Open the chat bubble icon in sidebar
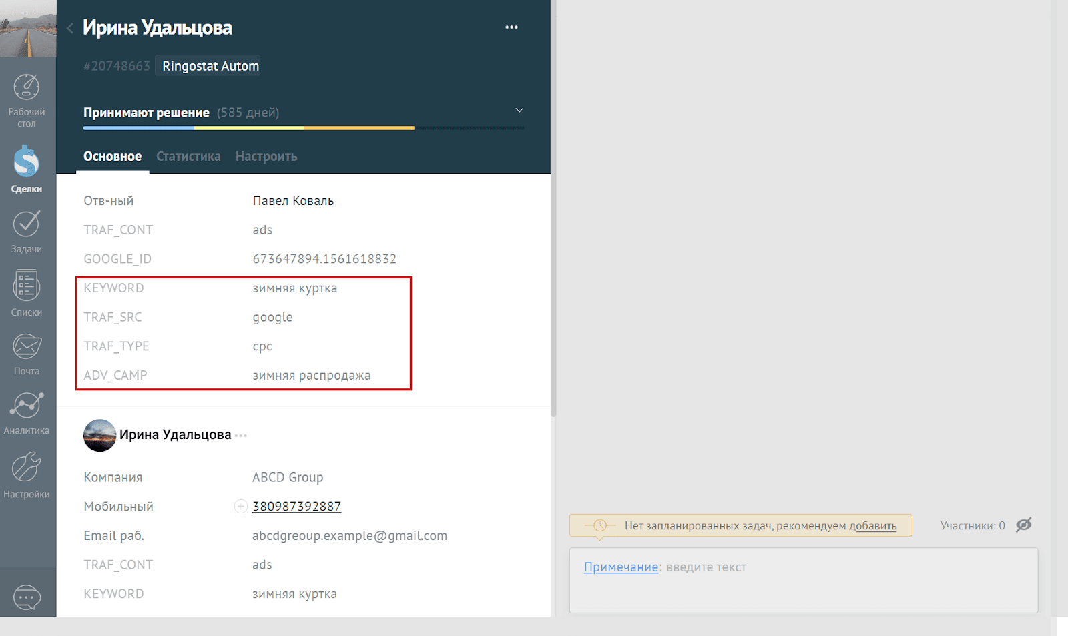1068x636 pixels. (27, 597)
